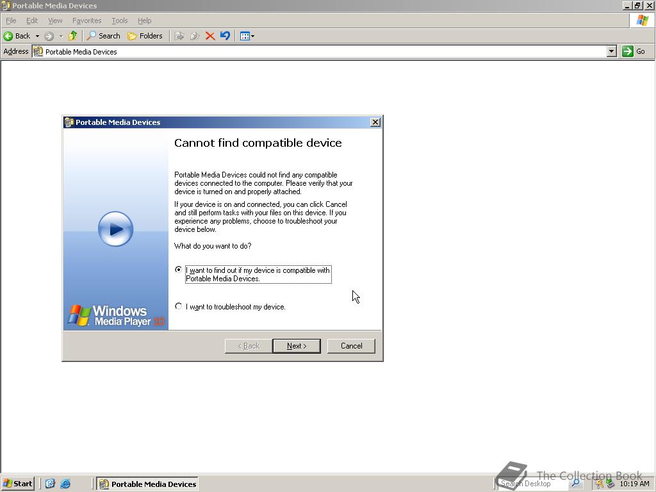Click the window title bar folder icon
The width and height of the screenshot is (656, 492).
coord(6,5)
